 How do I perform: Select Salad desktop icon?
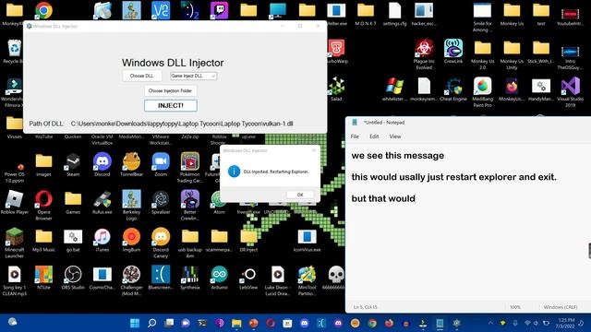(336, 89)
